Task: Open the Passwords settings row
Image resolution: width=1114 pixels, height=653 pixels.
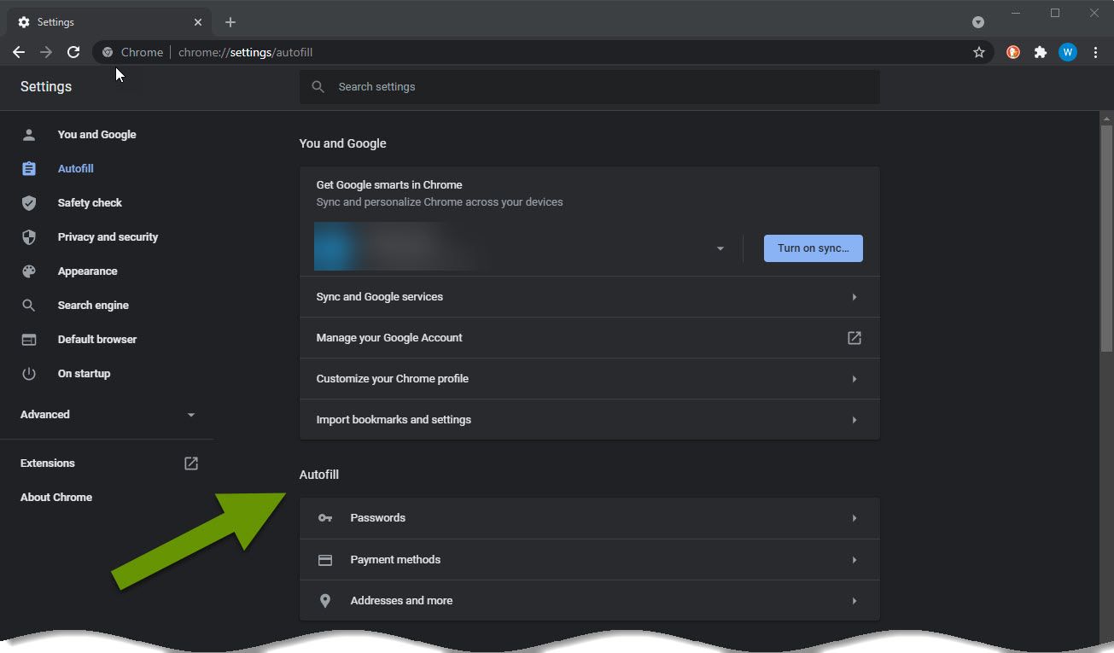Action: pos(590,518)
